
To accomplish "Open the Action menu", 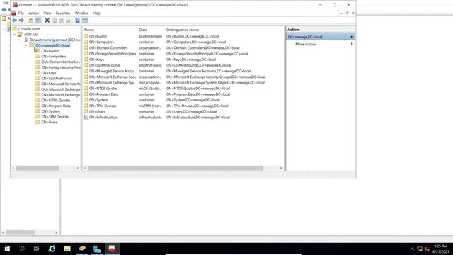I will click(33, 13).
